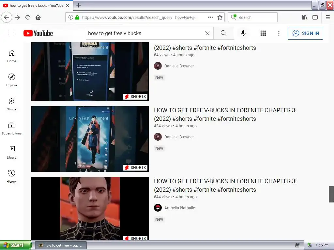Click SHORTS badge on the Generator thumbnail
334x250 pixels.
coord(135,96)
